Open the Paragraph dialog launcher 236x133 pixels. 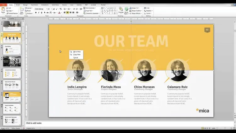(99, 16)
